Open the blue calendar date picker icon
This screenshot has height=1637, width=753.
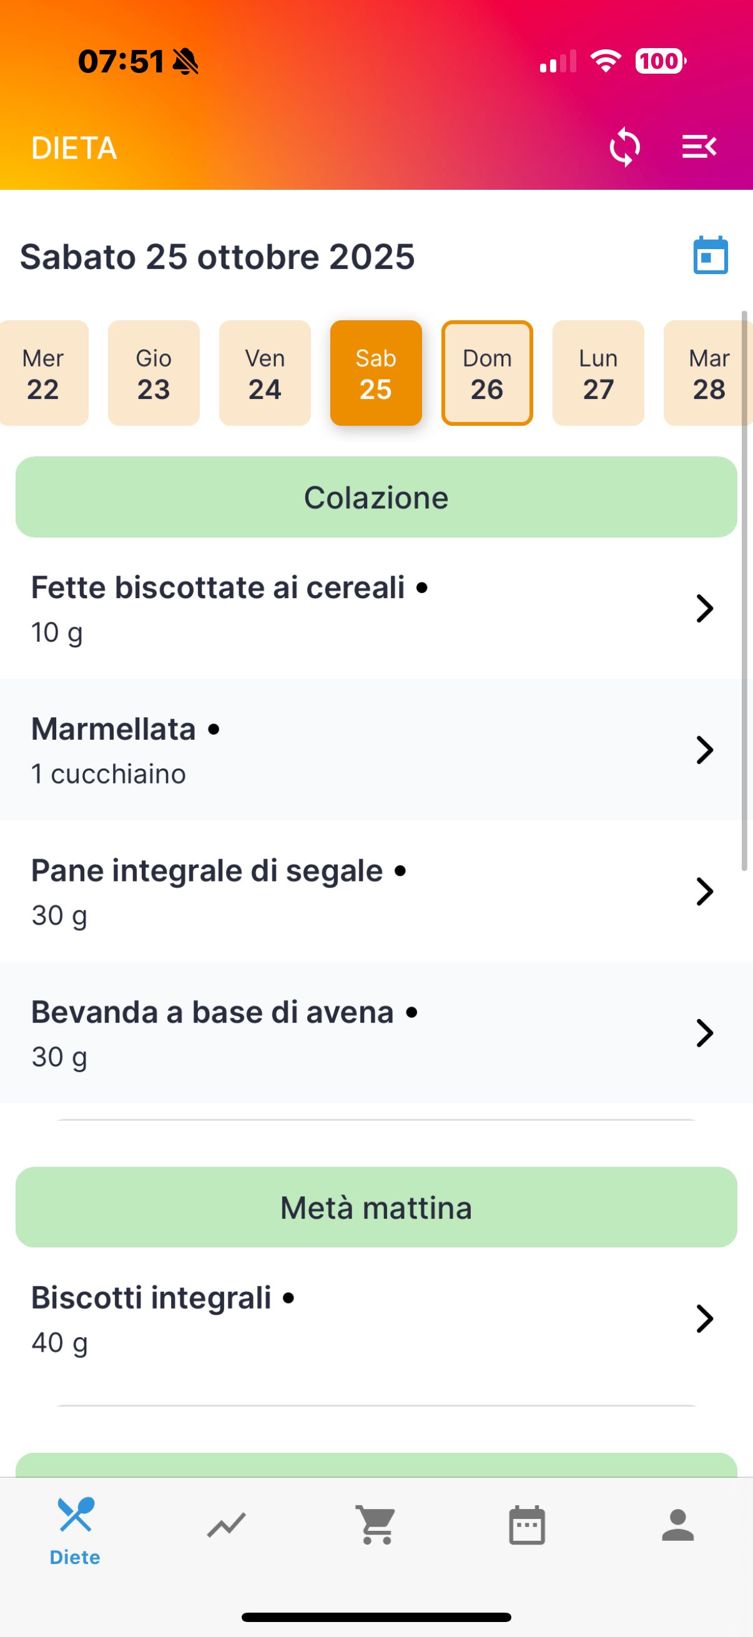pyautogui.click(x=711, y=255)
